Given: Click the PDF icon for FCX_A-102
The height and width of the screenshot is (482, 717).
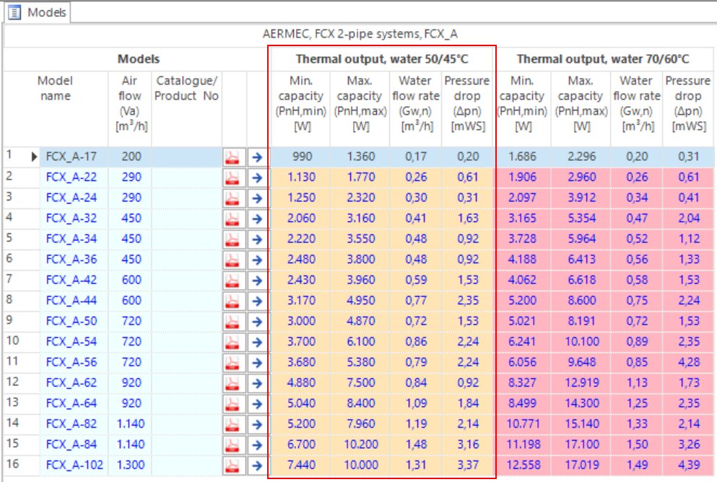Looking at the screenshot, I should [234, 466].
